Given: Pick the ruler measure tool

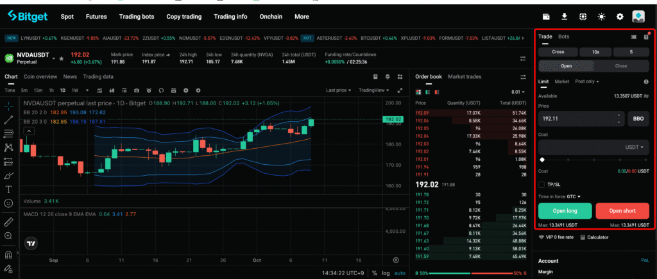Looking at the screenshot, I should point(9,222).
